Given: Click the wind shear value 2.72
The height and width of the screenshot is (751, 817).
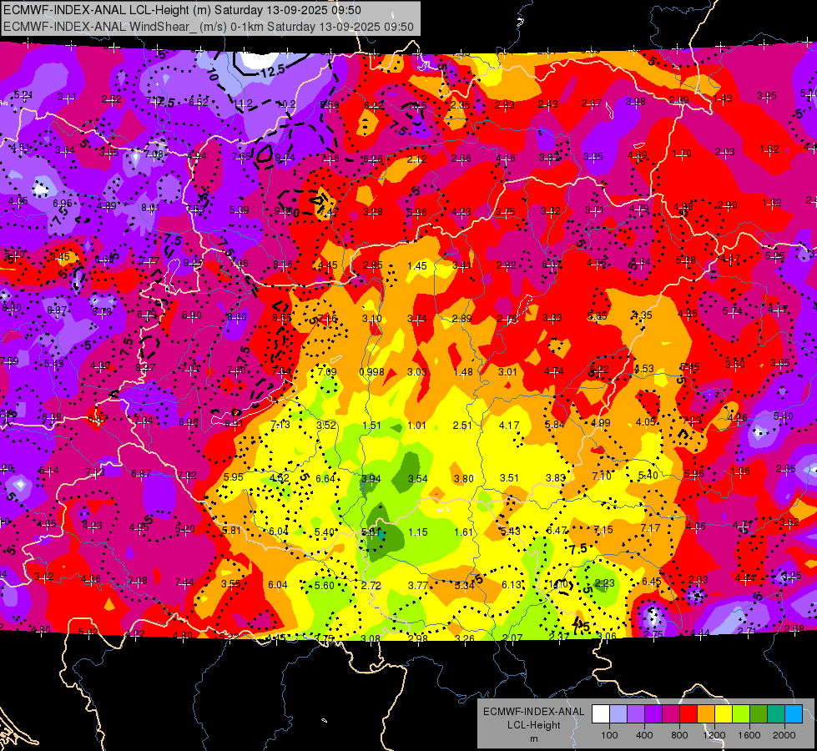Looking at the screenshot, I should click(x=371, y=585).
